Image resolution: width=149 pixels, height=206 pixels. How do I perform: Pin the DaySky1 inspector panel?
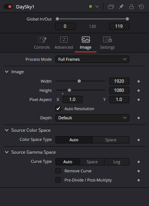point(121,7)
